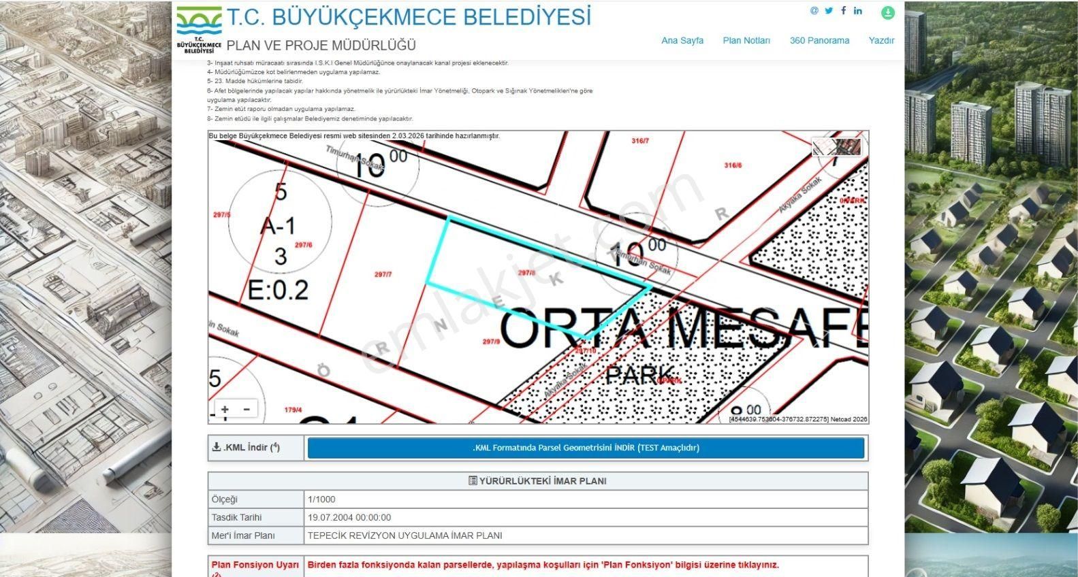Open the map overview thumbnail
The height and width of the screenshot is (577, 1078).
(x=837, y=146)
